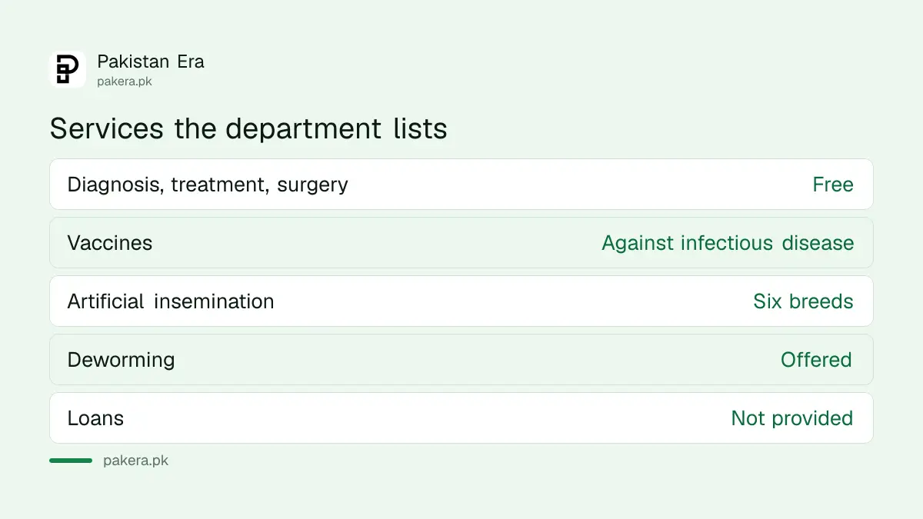The width and height of the screenshot is (923, 519).
Task: Click 'Against infectious disease' value
Action: 728,243
